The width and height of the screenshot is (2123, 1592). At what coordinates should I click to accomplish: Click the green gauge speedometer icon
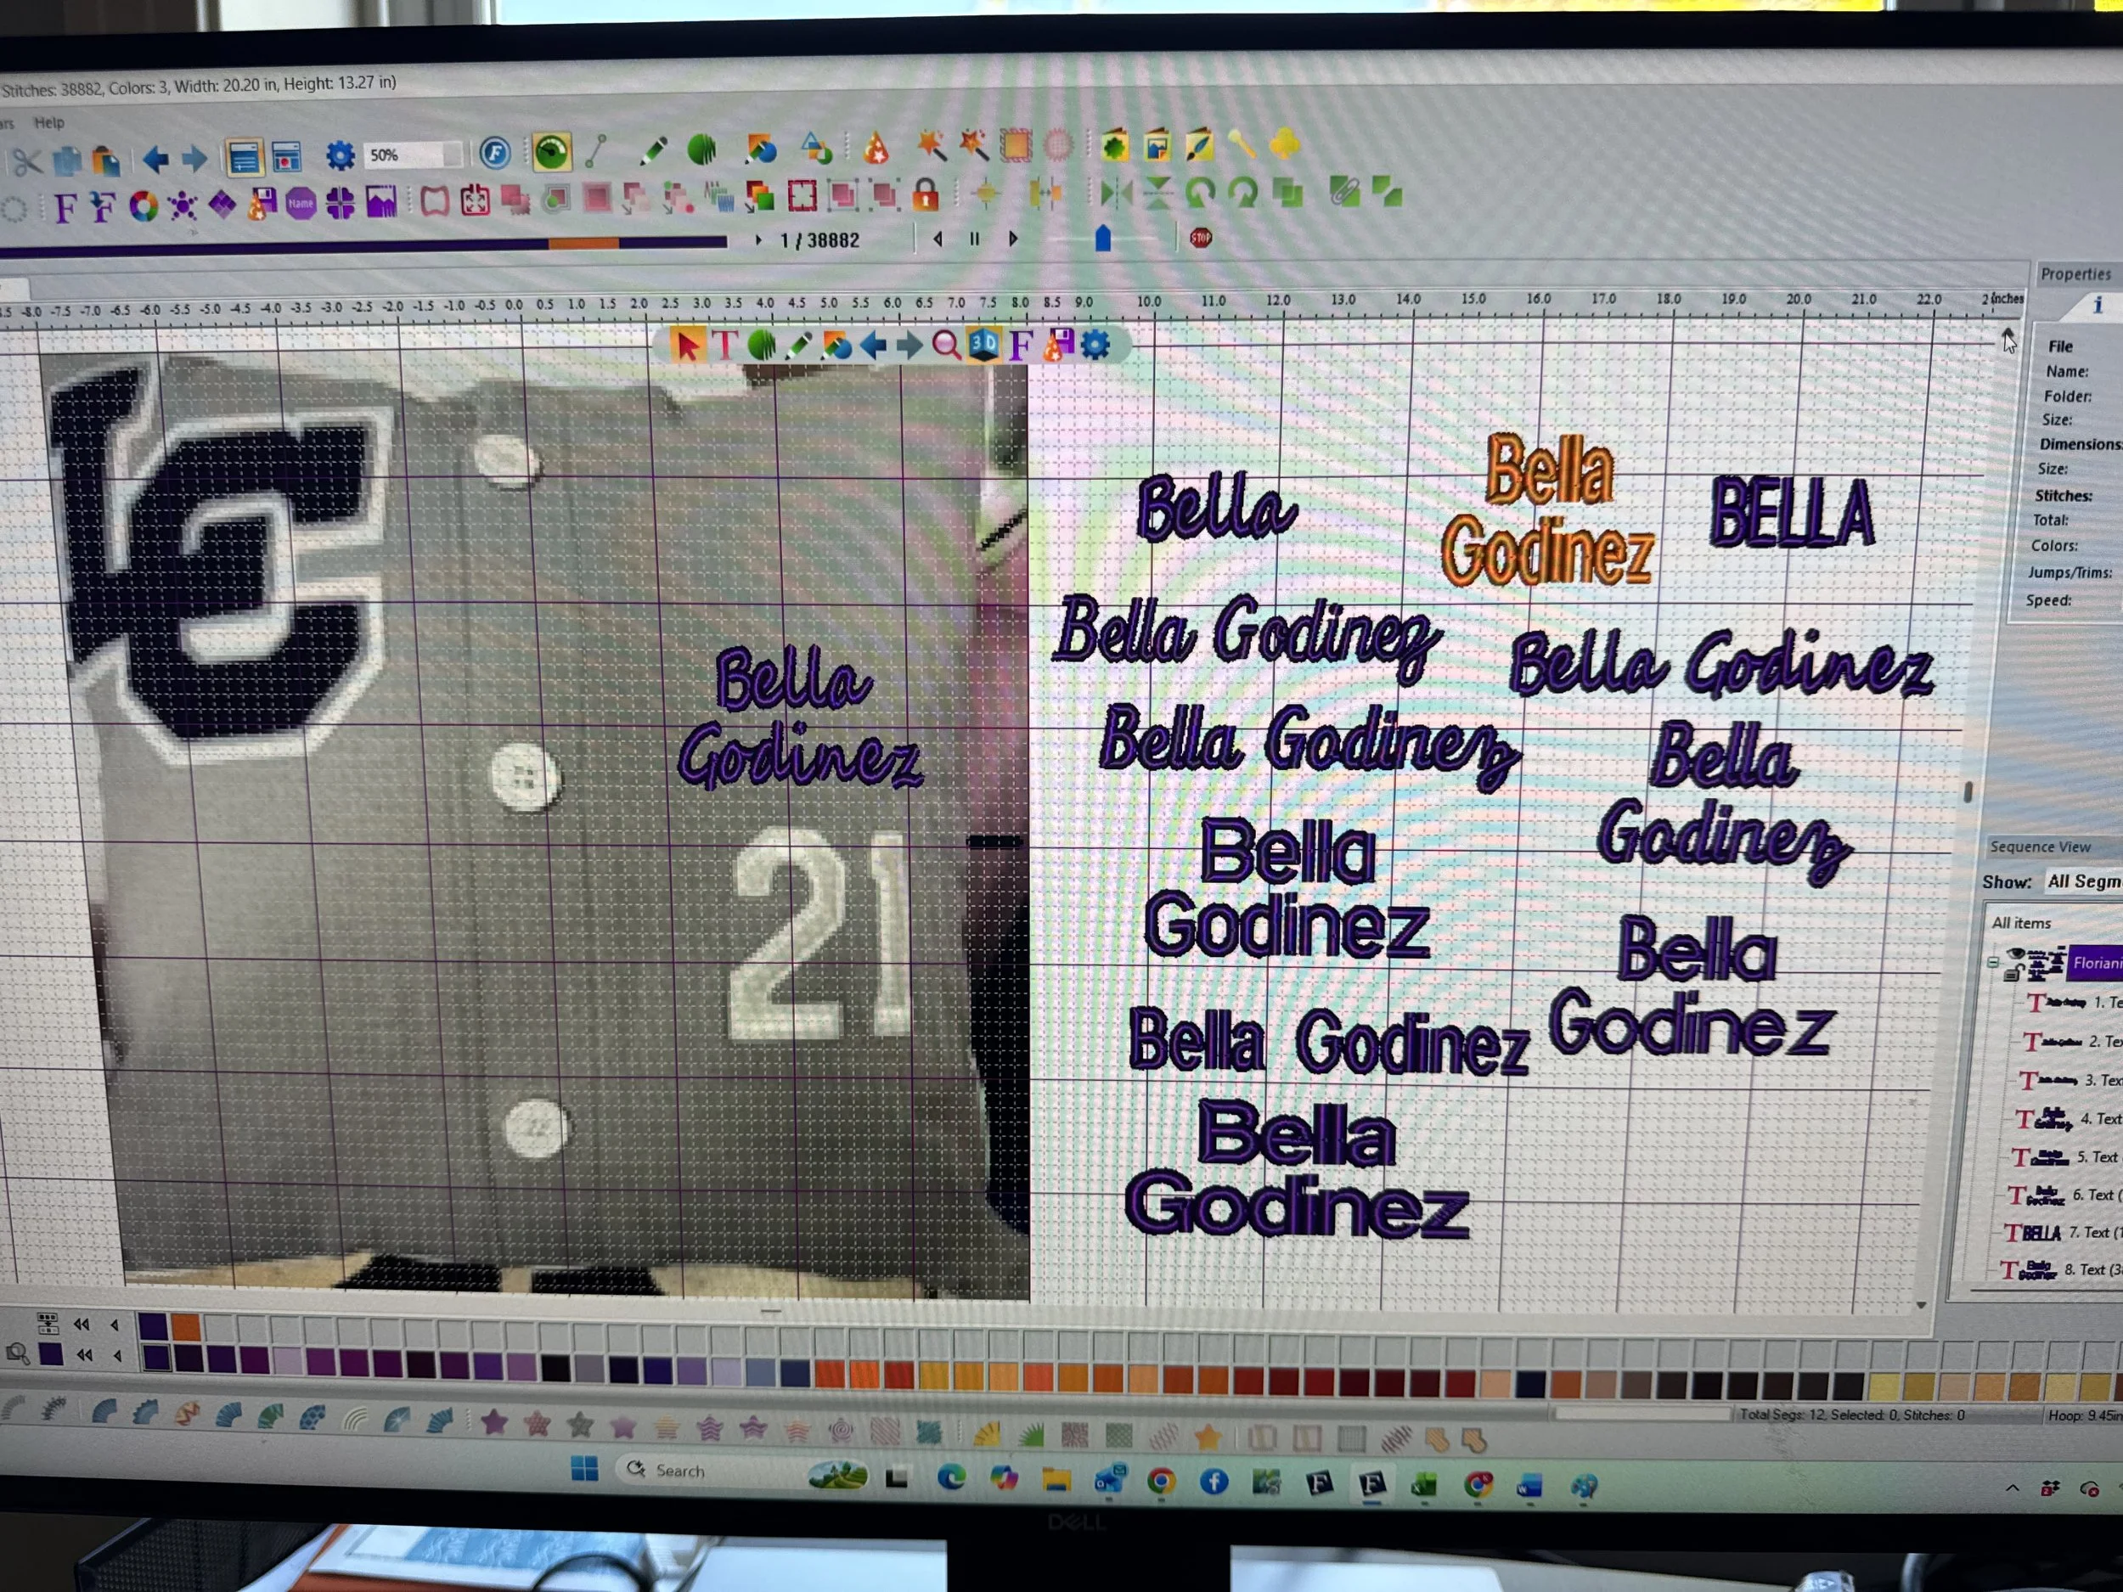(552, 152)
